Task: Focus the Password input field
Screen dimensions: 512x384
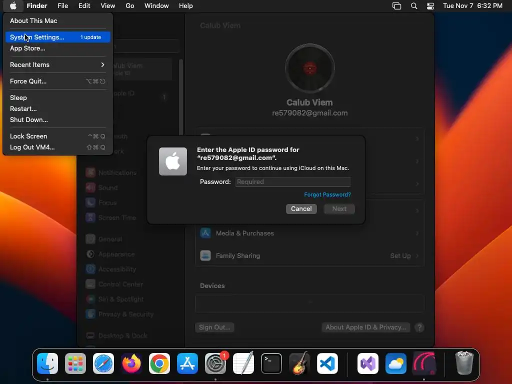Action: pyautogui.click(x=293, y=182)
